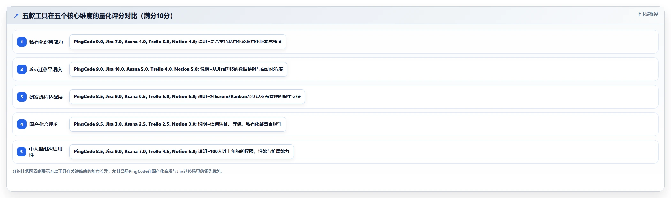The width and height of the screenshot is (671, 198).
Task: Click the score box starting PingCode 9.0, Jira 7.0
Action: click(178, 42)
